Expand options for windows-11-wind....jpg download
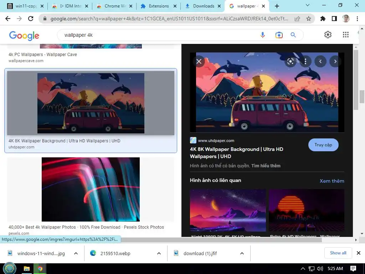The height and width of the screenshot is (274, 365). [76, 253]
